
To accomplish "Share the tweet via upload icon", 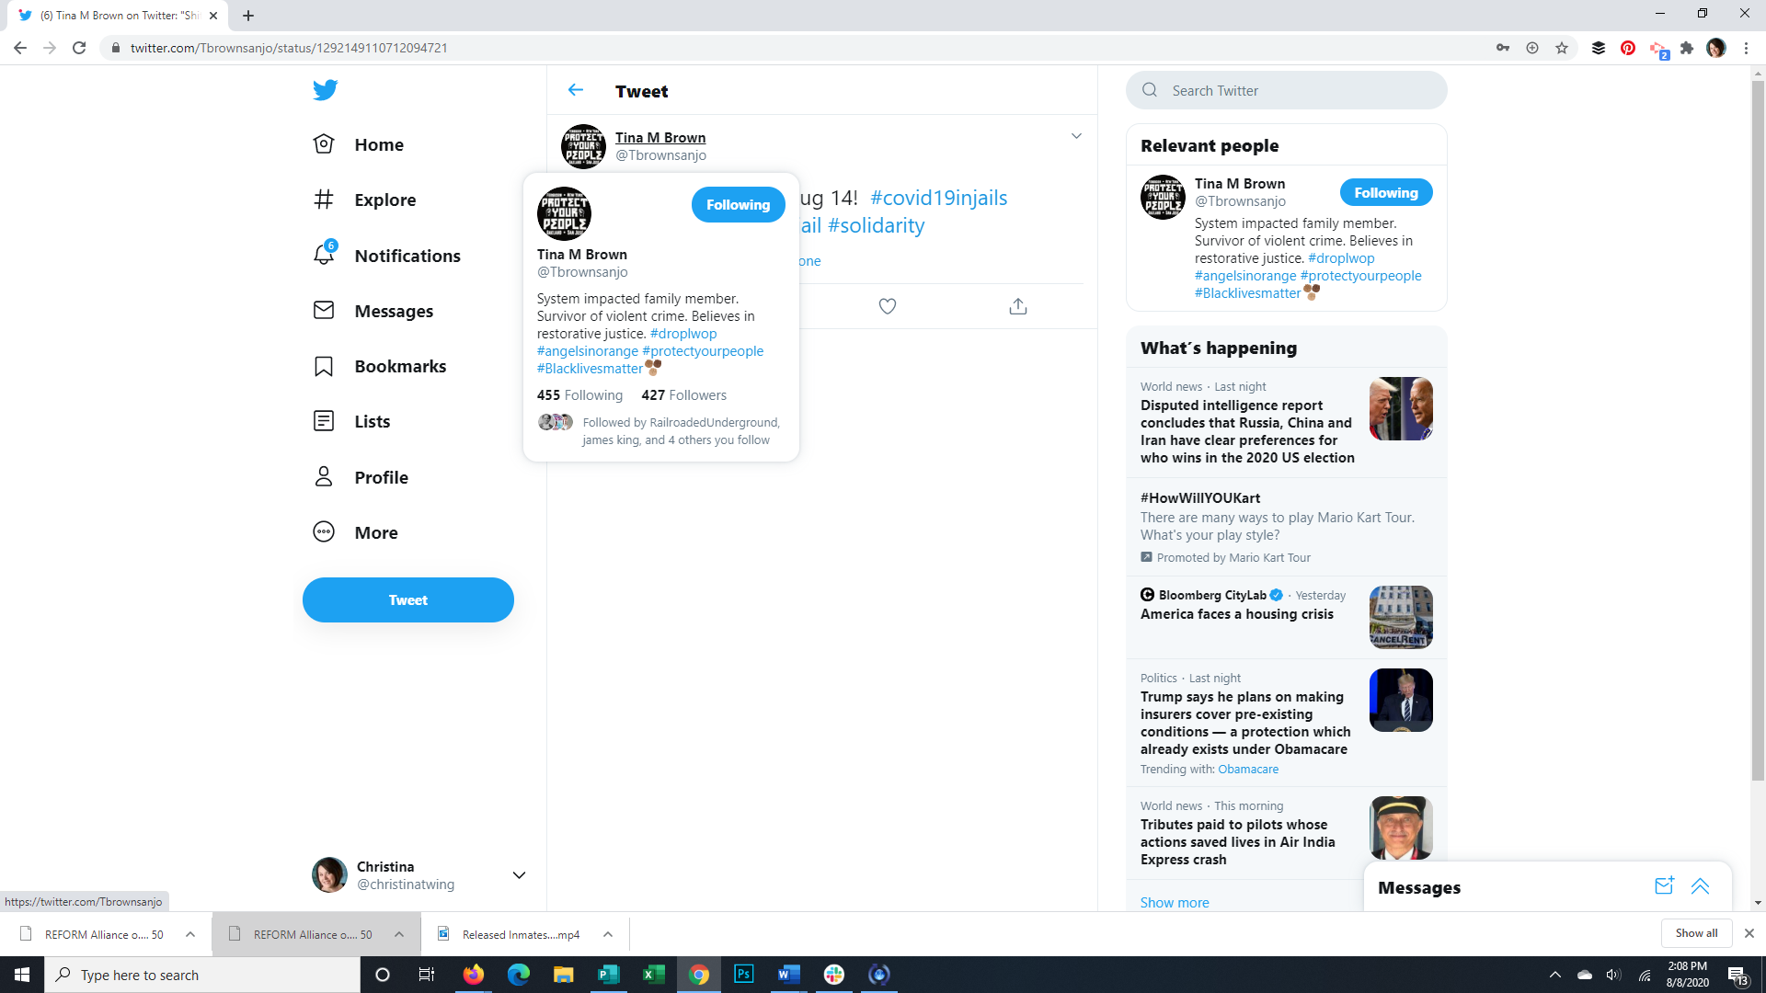I will 1017,306.
